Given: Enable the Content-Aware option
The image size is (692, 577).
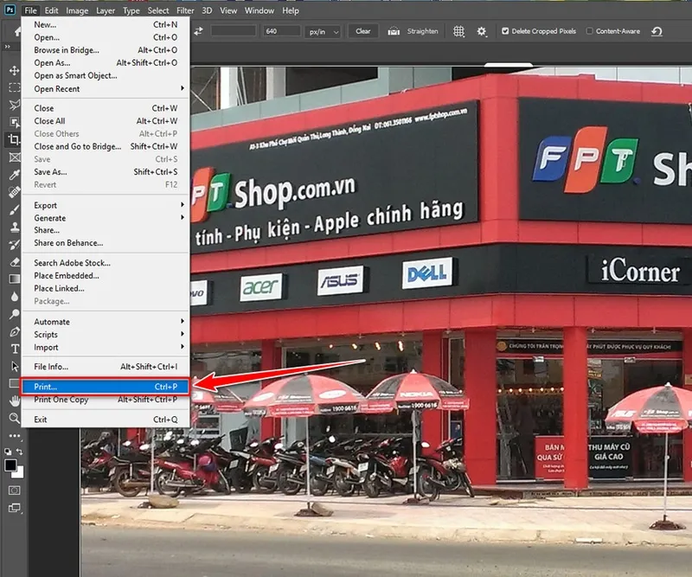Looking at the screenshot, I should click(x=589, y=30).
